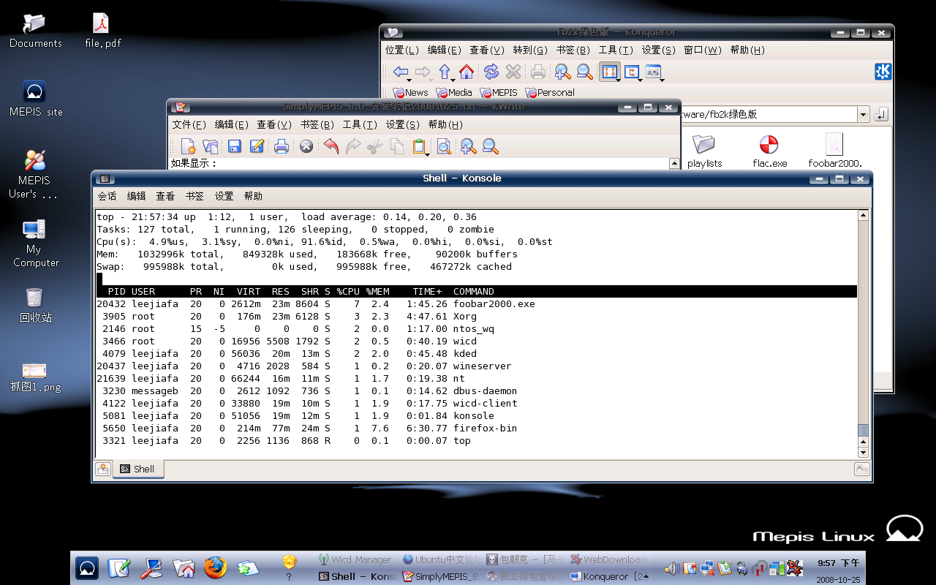Zoom out using the Konqueror toolbar
This screenshot has height=585, width=936.
click(585, 72)
